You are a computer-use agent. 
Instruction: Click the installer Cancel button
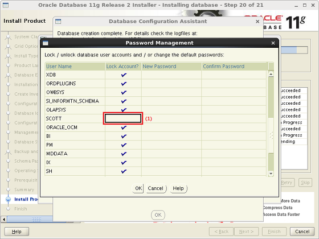coord(302,232)
